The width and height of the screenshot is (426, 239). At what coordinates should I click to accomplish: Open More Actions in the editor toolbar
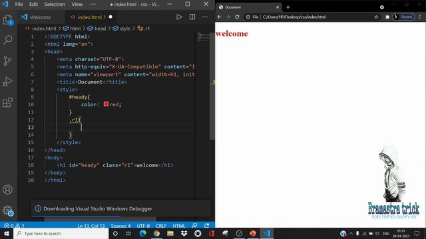[x=205, y=17]
